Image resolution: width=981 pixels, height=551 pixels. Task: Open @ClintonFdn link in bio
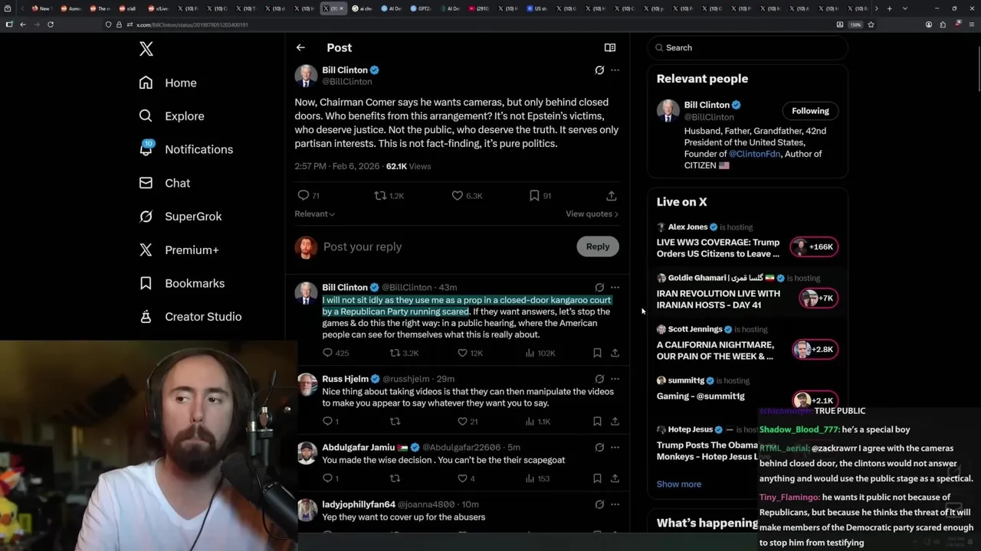click(754, 154)
